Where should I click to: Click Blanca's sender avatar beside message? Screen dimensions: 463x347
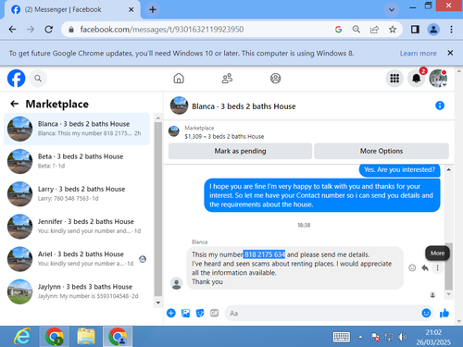point(177,283)
